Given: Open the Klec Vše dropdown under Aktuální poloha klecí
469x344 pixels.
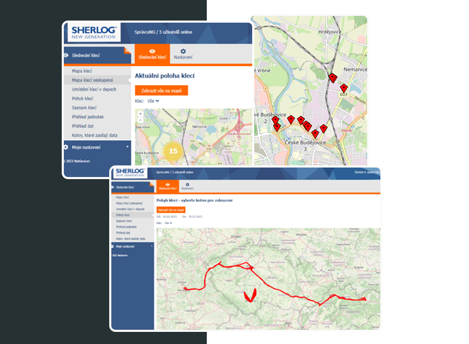Looking at the screenshot, I should 154,101.
